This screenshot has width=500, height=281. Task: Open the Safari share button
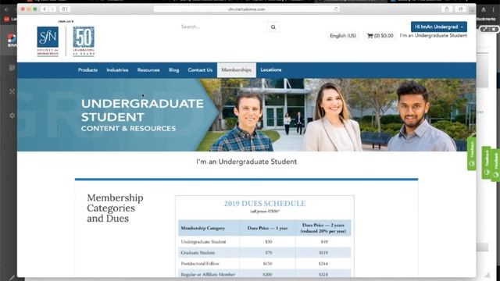click(x=447, y=9)
